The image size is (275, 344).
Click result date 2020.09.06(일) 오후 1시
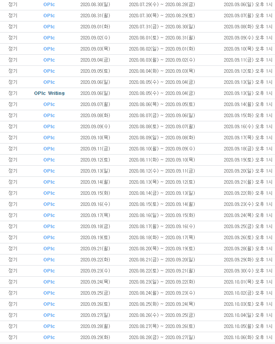248,5
